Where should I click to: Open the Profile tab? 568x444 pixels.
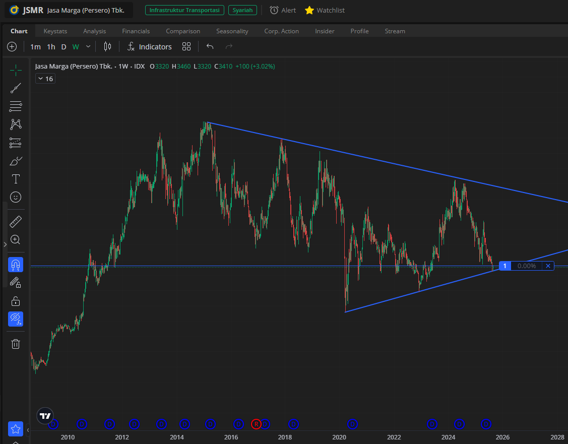coord(359,31)
